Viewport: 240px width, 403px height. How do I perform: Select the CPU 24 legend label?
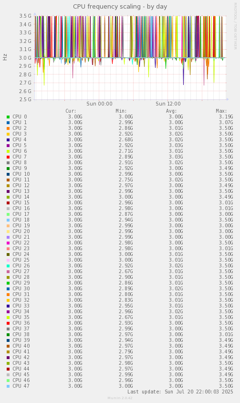tap(21, 254)
